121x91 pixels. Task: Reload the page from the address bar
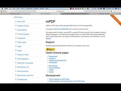click(x=84, y=11)
